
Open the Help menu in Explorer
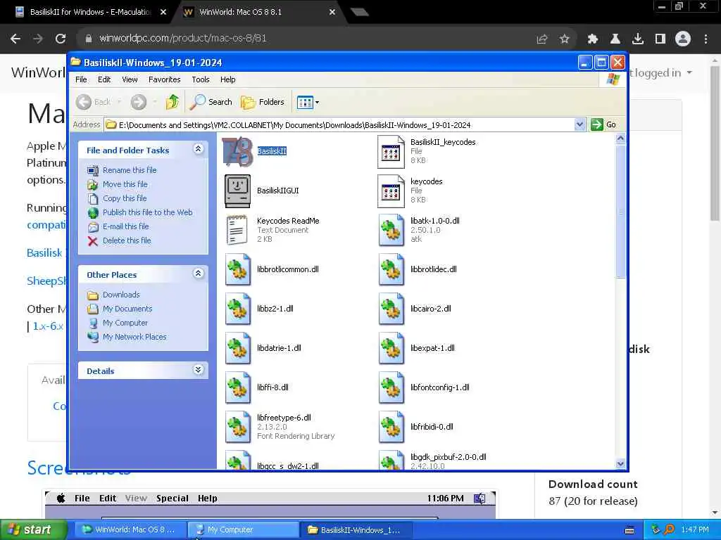[x=227, y=79]
